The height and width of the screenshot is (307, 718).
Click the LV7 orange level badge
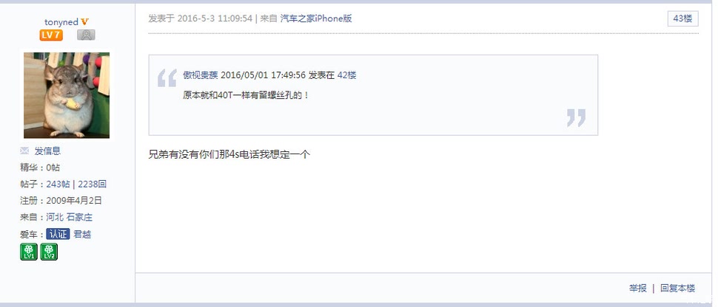pyautogui.click(x=51, y=35)
